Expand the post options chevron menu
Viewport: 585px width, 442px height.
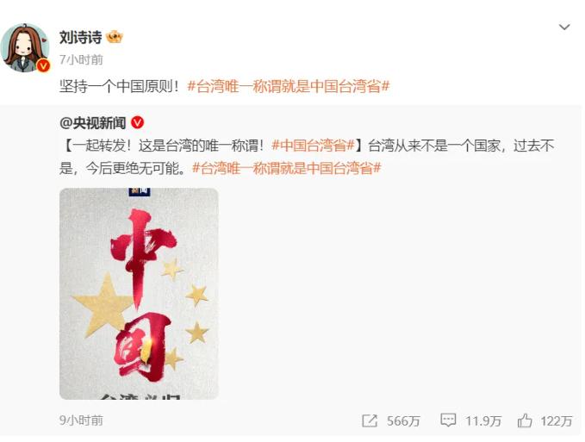(564, 27)
